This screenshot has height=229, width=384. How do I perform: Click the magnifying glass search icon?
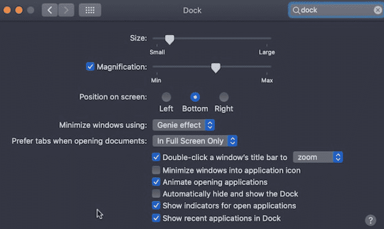coord(296,10)
